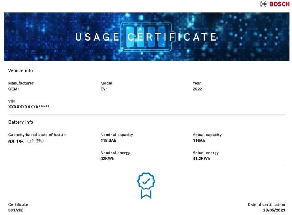This screenshot has height=215, width=292.
Task: Click the nominal capacity 118.3Ah value
Action: (x=108, y=141)
